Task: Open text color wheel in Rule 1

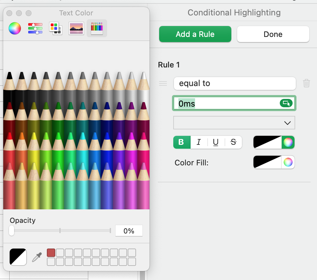Action: pyautogui.click(x=288, y=142)
